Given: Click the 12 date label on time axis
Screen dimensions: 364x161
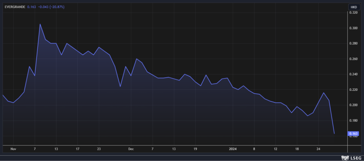Looking at the screenshot, I should (275, 149).
